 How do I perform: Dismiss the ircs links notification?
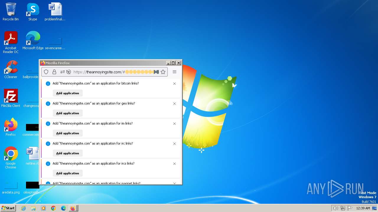175,164
